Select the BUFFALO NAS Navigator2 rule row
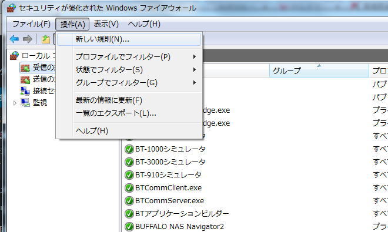388x232 pixels. pos(255,226)
